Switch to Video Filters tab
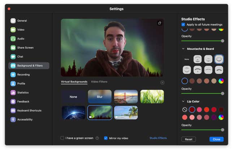Screen dimensions: 233x151 (99, 82)
